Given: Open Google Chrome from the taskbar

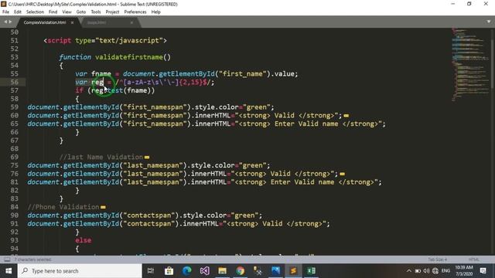Looking at the screenshot, I should coord(241,271).
